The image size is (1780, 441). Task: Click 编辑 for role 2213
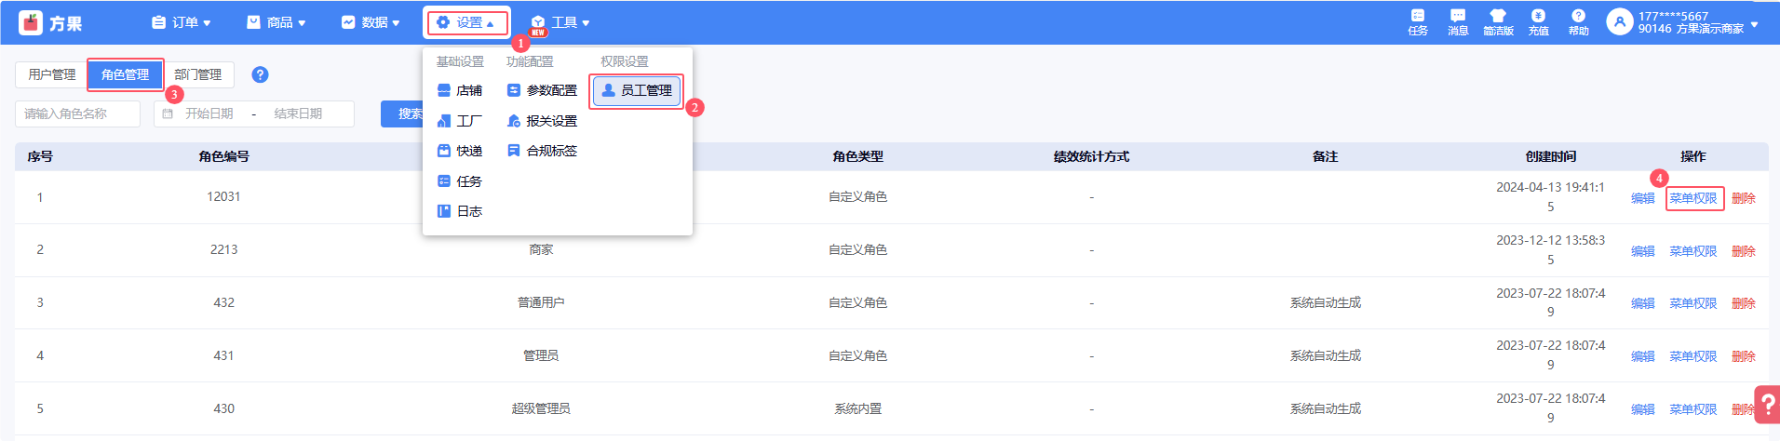(x=1642, y=251)
